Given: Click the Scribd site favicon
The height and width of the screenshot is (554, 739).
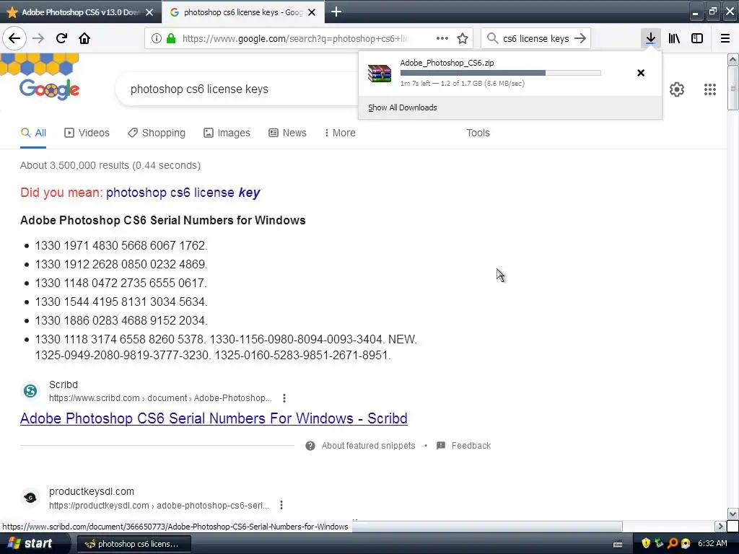Looking at the screenshot, I should [x=30, y=390].
